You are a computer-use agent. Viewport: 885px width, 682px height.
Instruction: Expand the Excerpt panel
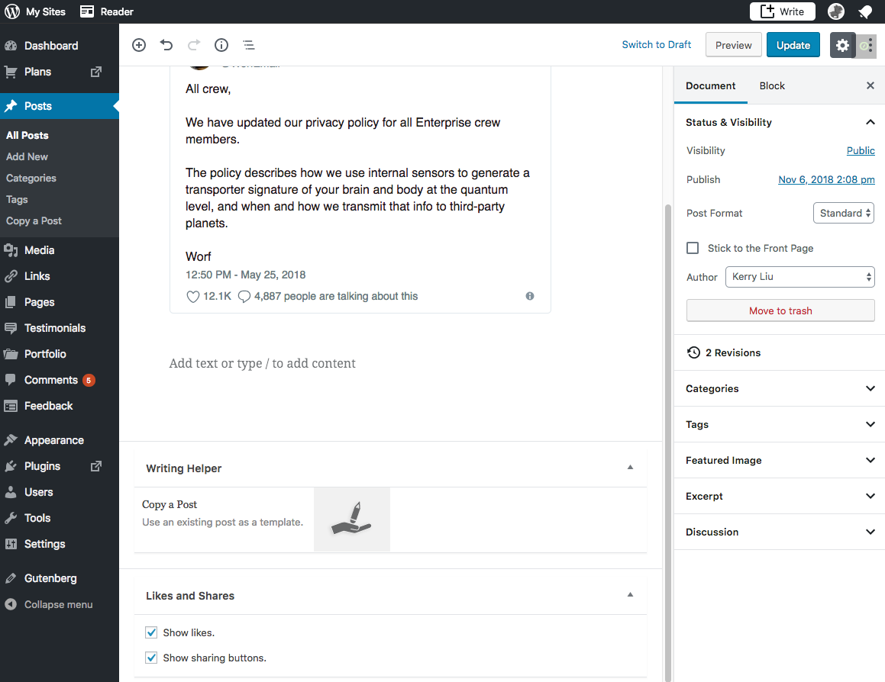pos(780,496)
